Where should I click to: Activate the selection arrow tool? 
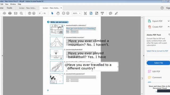(52, 13)
